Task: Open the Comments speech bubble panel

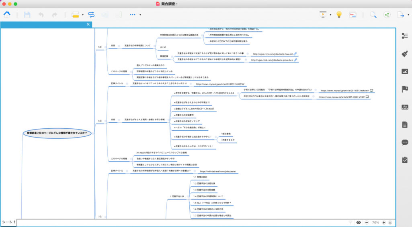Action: tap(404, 142)
